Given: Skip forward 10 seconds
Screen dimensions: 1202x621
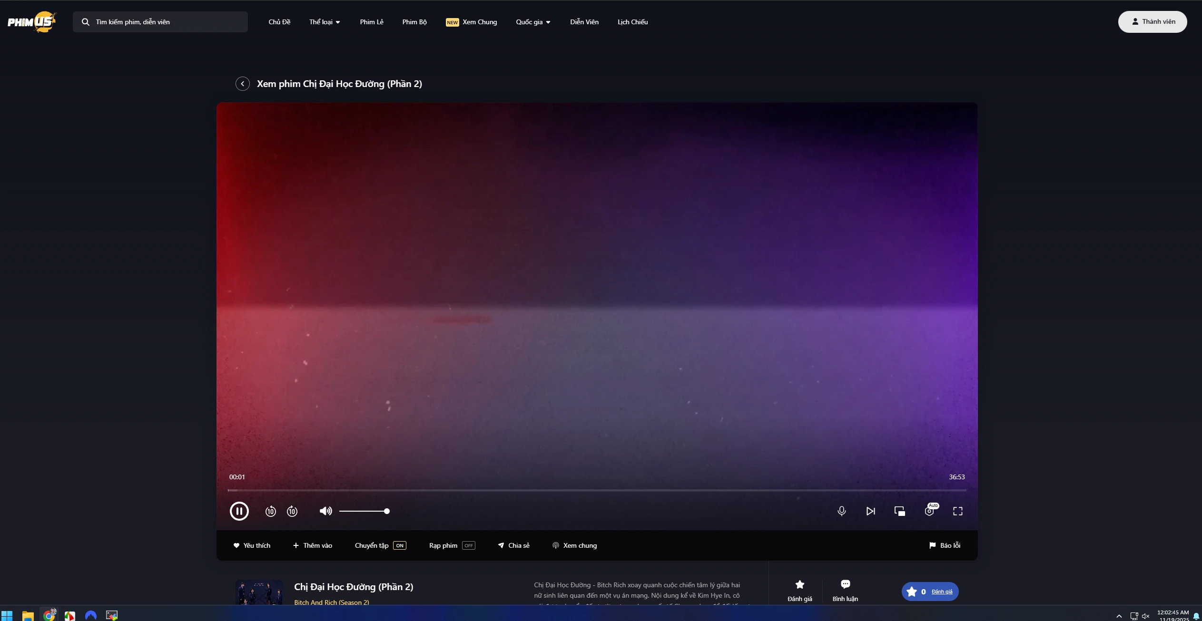Looking at the screenshot, I should point(292,511).
